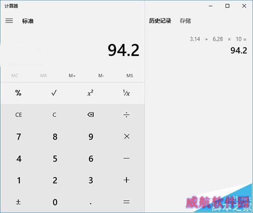Click the M+ memory add button
253x213 pixels.
(x=72, y=75)
